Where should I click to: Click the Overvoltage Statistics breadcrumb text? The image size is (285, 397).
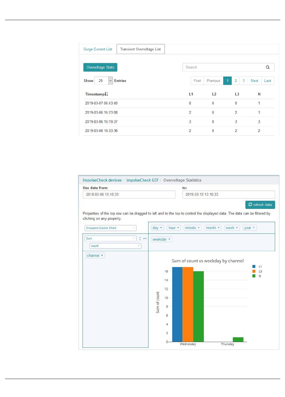click(x=182, y=180)
